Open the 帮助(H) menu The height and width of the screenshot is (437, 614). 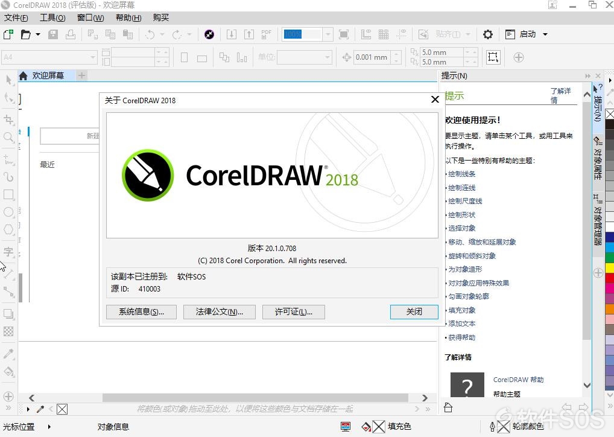pyautogui.click(x=128, y=18)
